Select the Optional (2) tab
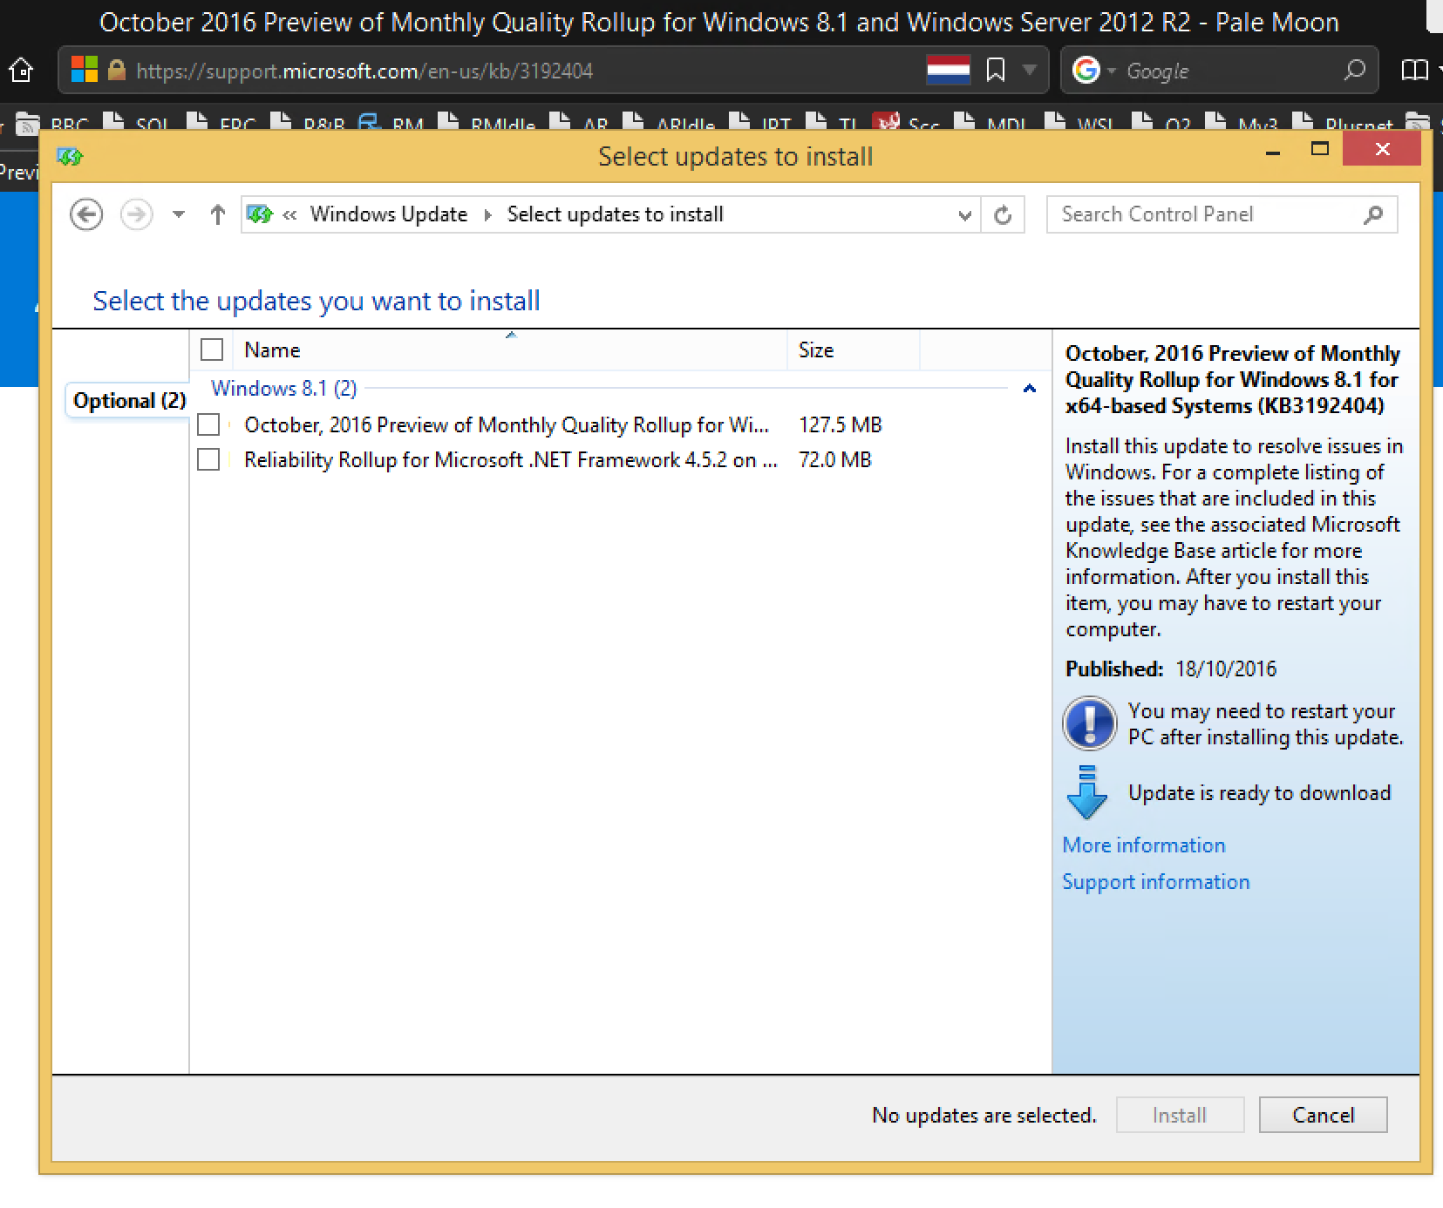 pyautogui.click(x=129, y=401)
